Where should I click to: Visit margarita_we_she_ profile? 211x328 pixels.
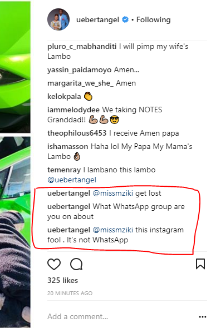click(81, 83)
